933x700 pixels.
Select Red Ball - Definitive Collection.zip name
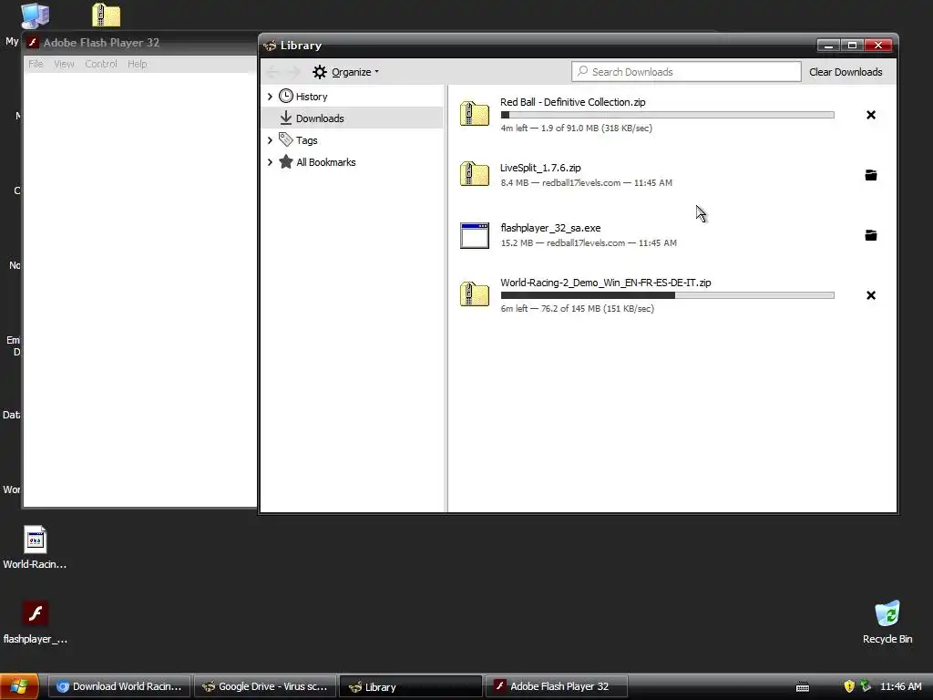click(x=572, y=102)
